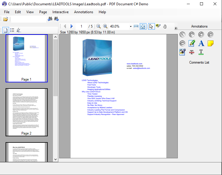This screenshot has width=222, height=175.
Task: Select the Page 1 thumbnail
Action: 27,58
